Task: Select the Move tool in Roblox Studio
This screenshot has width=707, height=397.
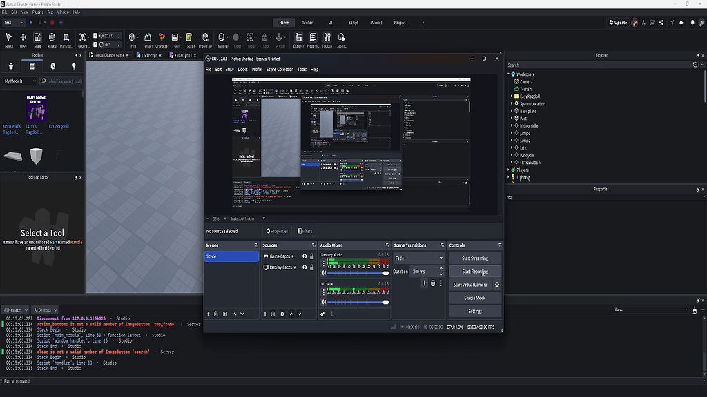Action: click(23, 37)
